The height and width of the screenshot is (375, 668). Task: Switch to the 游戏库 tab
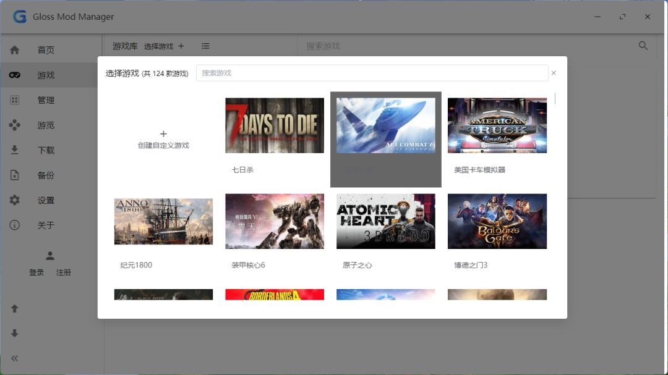pyautogui.click(x=124, y=46)
